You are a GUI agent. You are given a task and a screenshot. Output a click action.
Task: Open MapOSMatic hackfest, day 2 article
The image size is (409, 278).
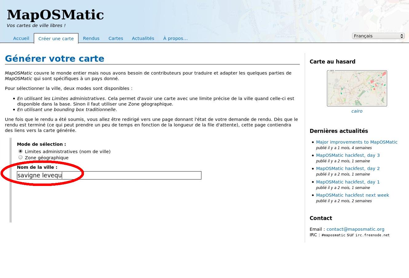[348, 168]
